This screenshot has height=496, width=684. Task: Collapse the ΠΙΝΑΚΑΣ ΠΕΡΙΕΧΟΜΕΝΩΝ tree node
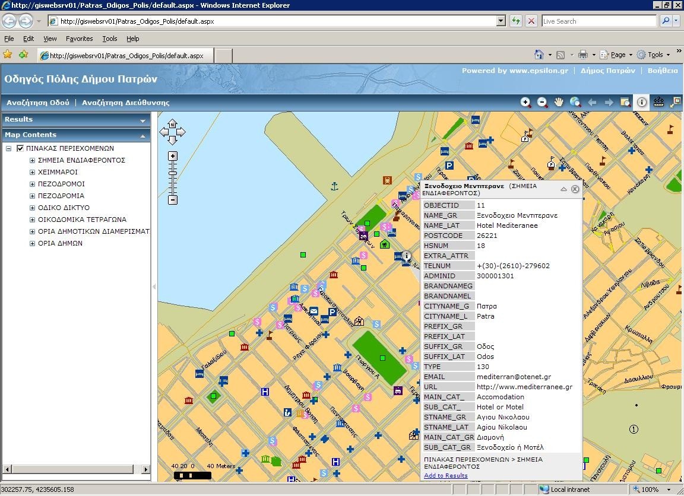(x=9, y=148)
